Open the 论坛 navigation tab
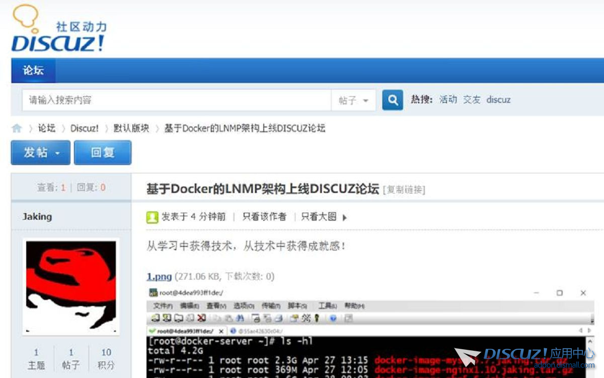 coord(33,71)
